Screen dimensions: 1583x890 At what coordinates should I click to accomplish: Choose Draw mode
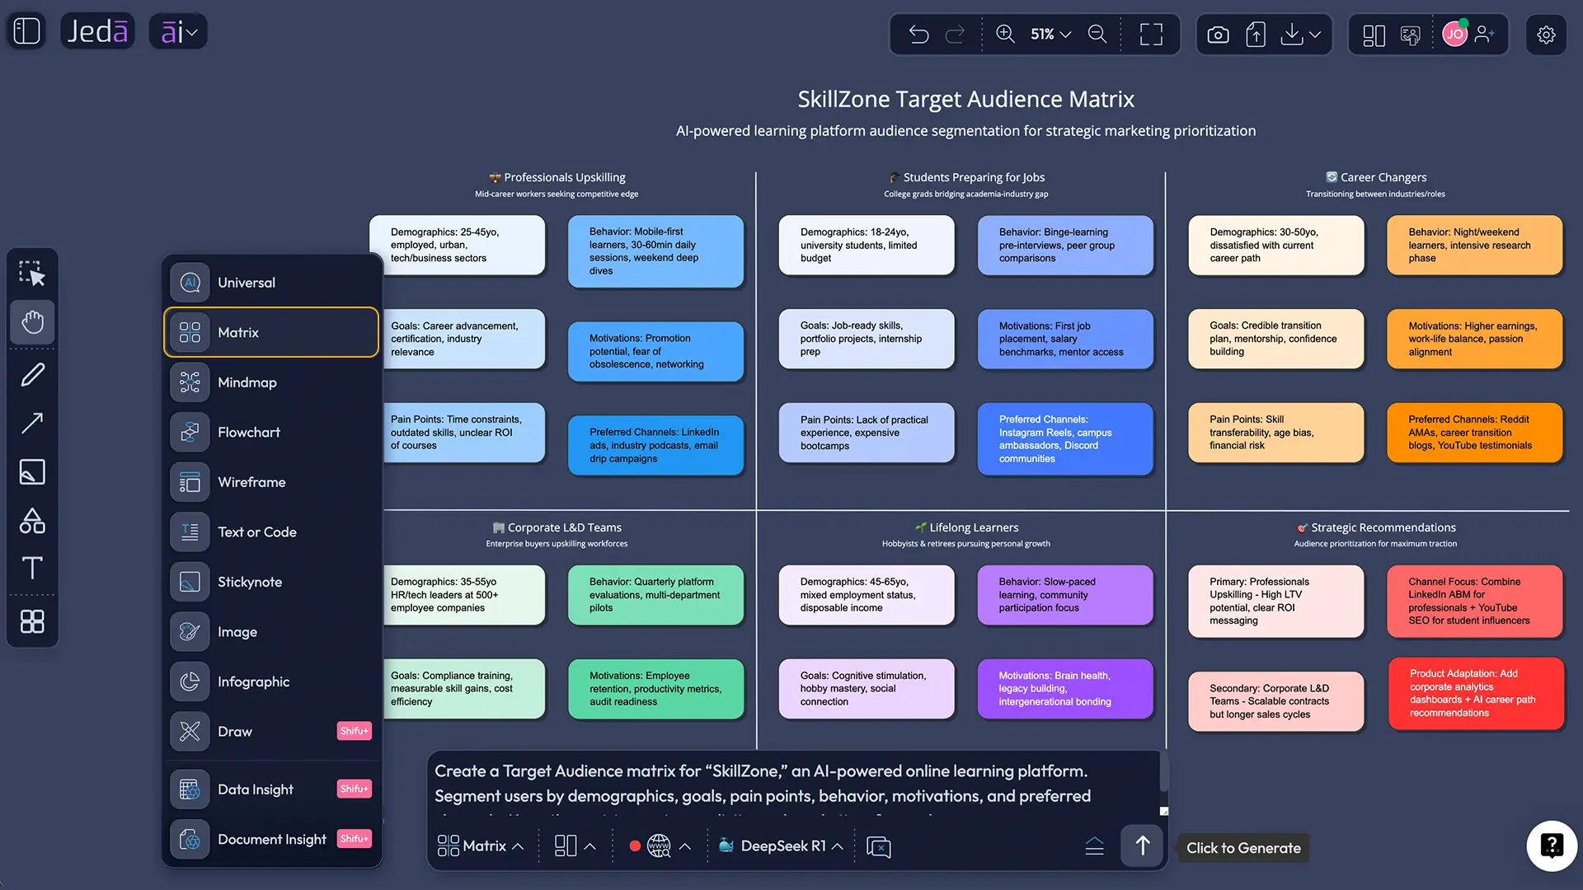tap(271, 732)
